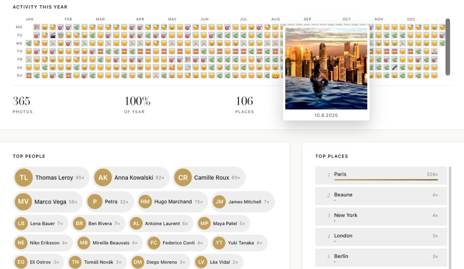This screenshot has height=269, width=464.
Task: Click the TL avatar for Thomas Leroy
Action: tap(24, 178)
